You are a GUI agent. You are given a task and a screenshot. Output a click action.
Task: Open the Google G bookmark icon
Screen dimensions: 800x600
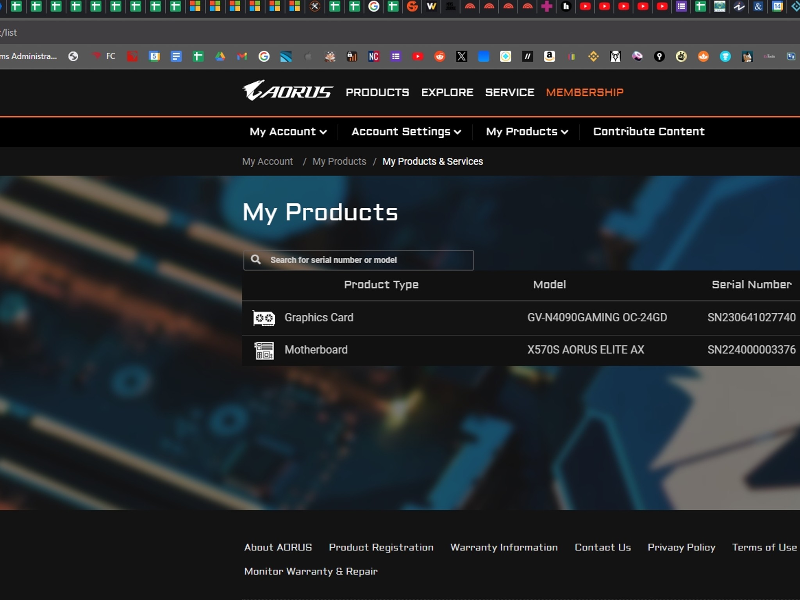264,57
